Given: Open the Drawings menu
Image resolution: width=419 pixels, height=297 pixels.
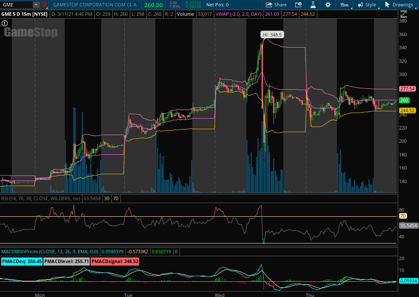Looking at the screenshot, I should (399, 5).
